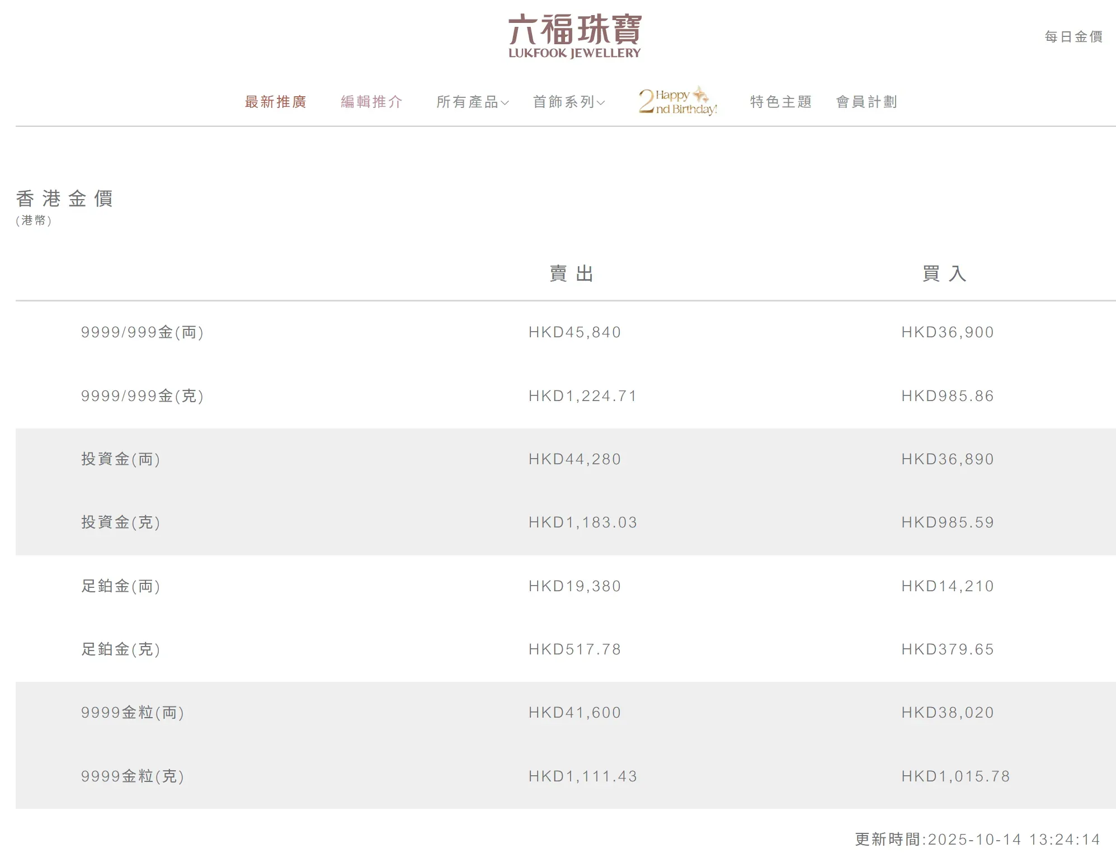Image resolution: width=1116 pixels, height=853 pixels.
Task: Open 會員計劃 navigation link
Action: pyautogui.click(x=866, y=102)
